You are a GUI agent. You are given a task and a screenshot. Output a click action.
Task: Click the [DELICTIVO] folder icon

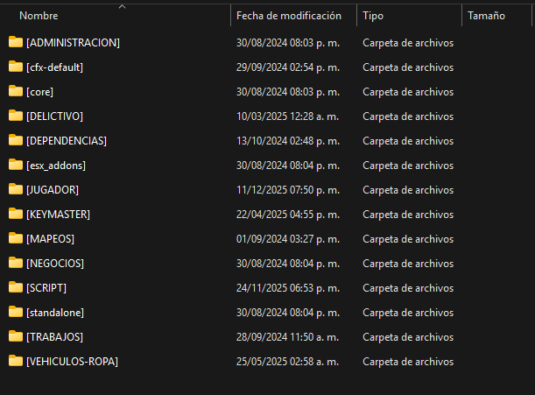point(16,116)
